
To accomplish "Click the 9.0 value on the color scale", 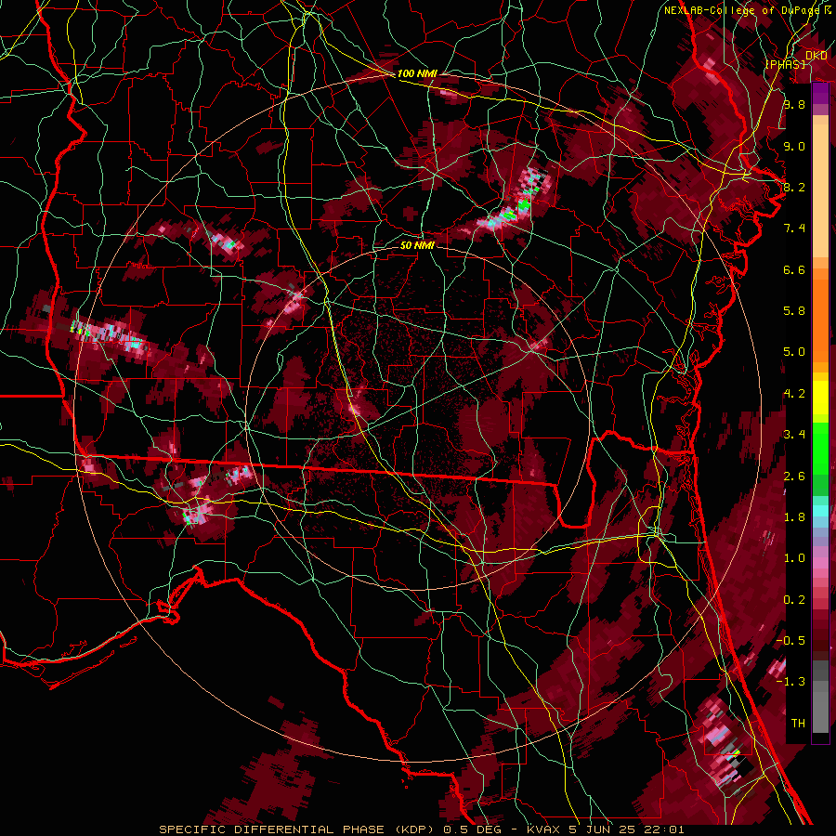I will pyautogui.click(x=794, y=146).
